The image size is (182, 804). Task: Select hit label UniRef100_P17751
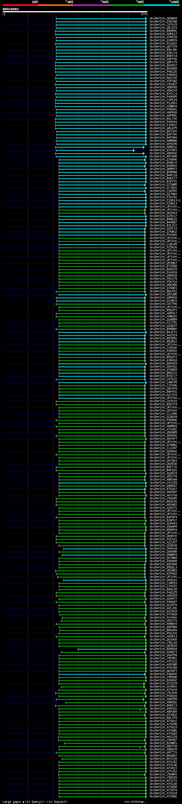pyautogui.click(x=163, y=323)
